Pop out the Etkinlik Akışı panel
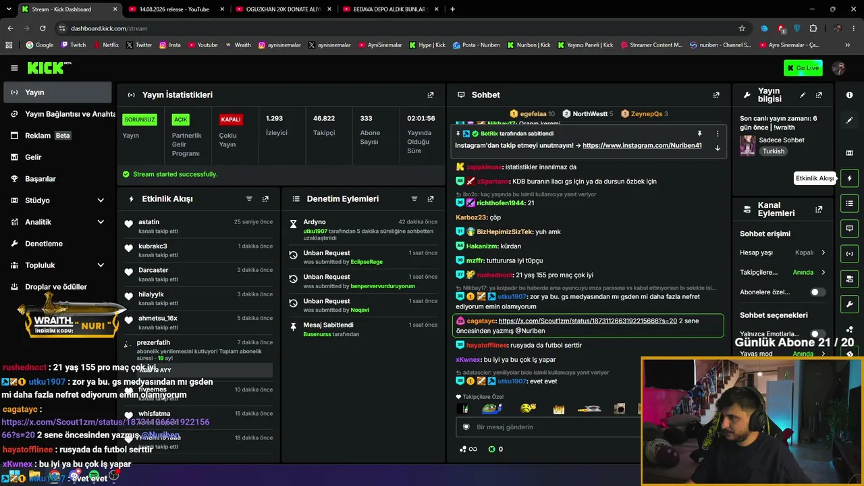 pos(265,199)
